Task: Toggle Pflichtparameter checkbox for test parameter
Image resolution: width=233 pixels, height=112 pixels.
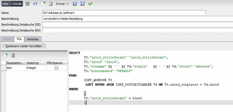Action: [56, 68]
